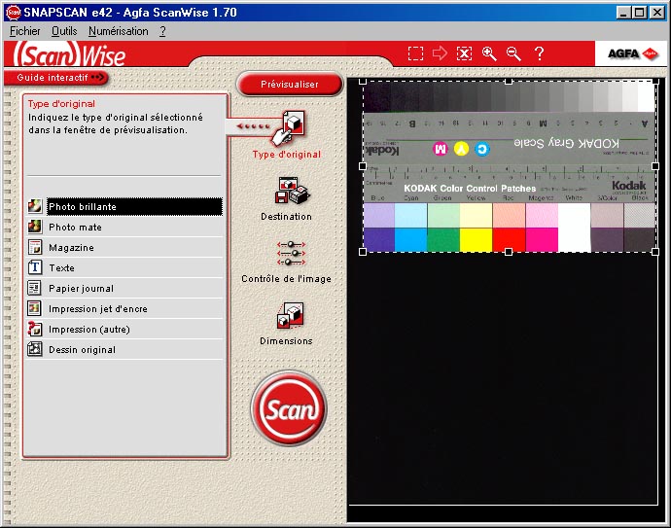Open the Type d'original step icon
This screenshot has width=671, height=528.
[288, 128]
